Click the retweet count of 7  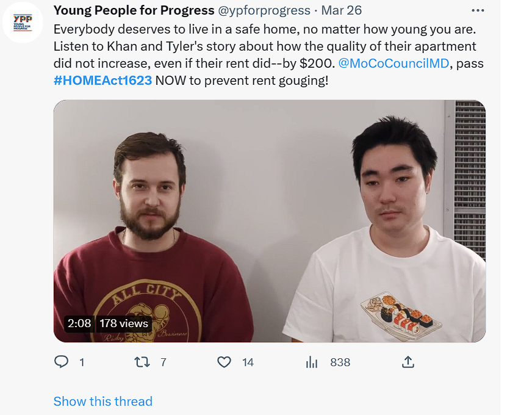click(x=163, y=362)
